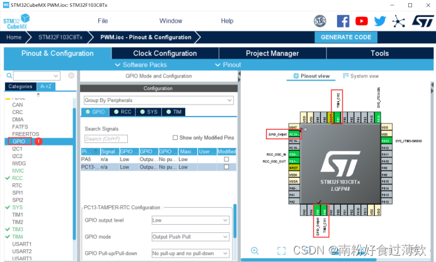The height and width of the screenshot is (262, 436).
Task: Switch to the Tools tab
Action: pyautogui.click(x=379, y=54)
